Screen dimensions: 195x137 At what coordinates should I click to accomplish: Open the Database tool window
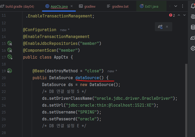[x=193, y=27]
